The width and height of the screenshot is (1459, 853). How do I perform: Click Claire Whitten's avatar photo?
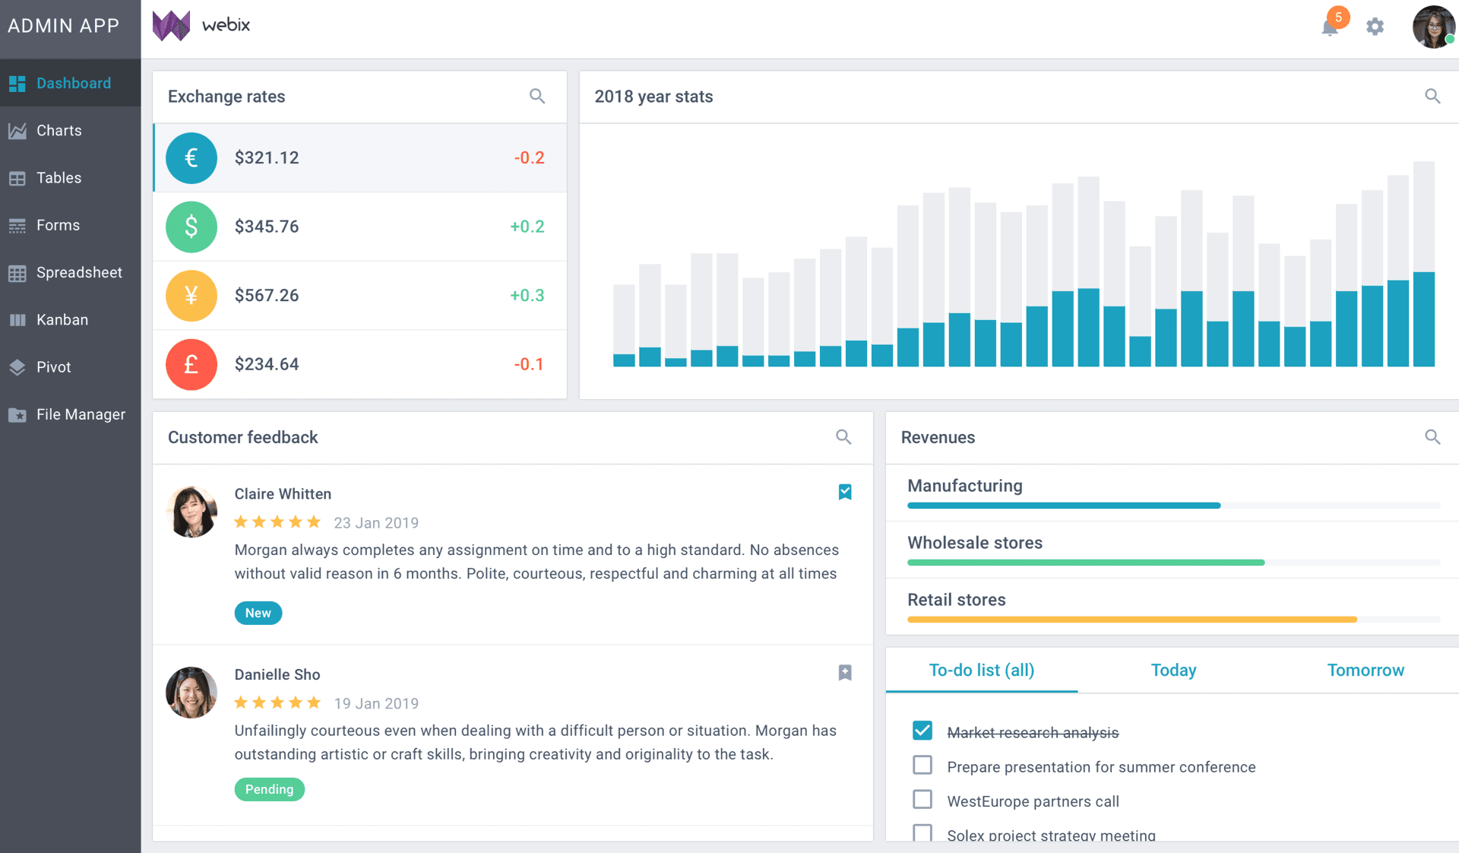click(191, 512)
